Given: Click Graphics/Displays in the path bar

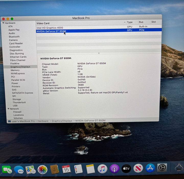Looking at the screenshot, I should pyautogui.click(x=62, y=121).
